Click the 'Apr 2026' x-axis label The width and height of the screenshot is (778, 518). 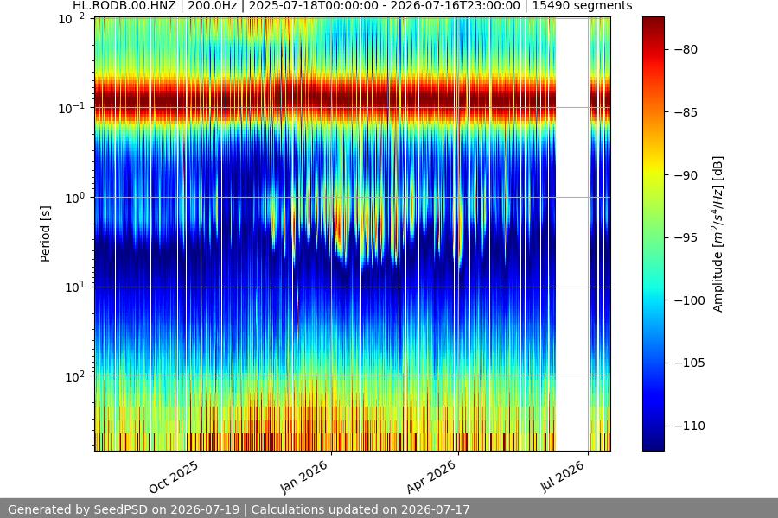pyautogui.click(x=431, y=477)
